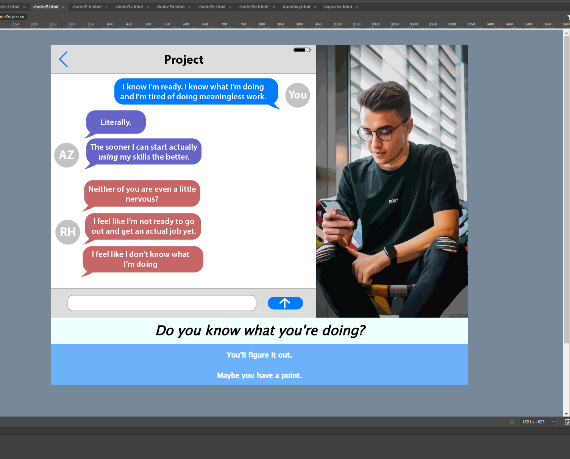
Task: Close the choice2-b.html tab
Action: (106, 7)
